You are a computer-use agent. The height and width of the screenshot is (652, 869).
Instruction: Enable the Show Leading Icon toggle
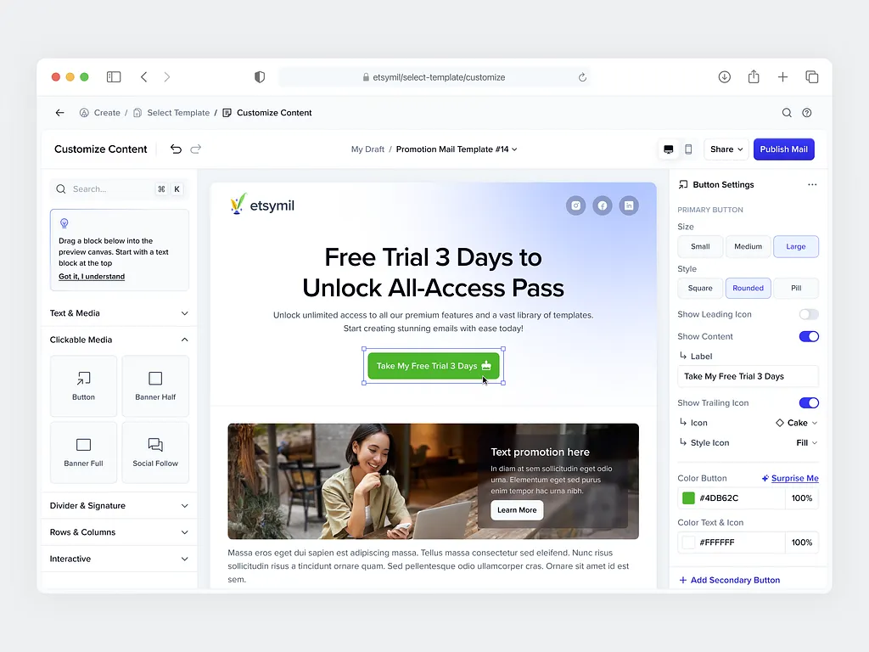tap(809, 314)
